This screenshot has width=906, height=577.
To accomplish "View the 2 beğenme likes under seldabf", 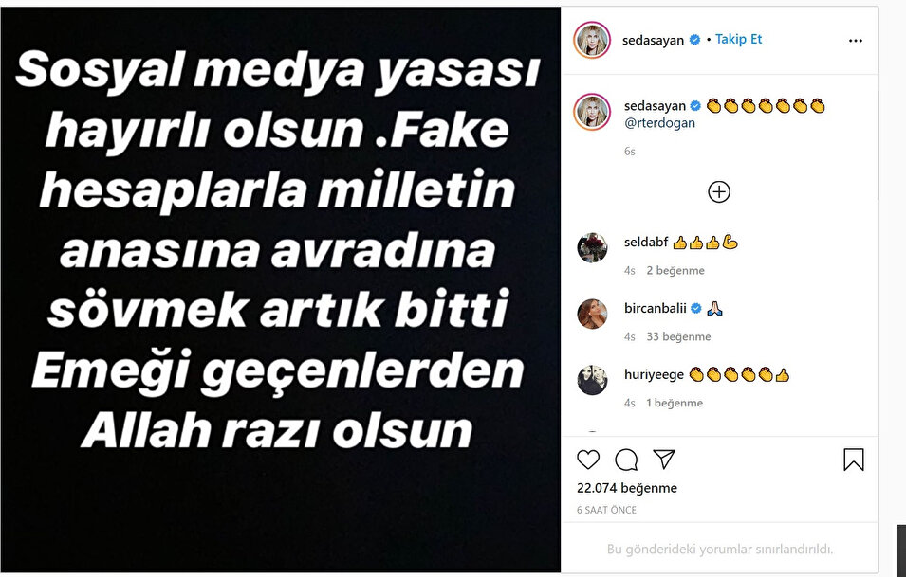I will (x=675, y=271).
